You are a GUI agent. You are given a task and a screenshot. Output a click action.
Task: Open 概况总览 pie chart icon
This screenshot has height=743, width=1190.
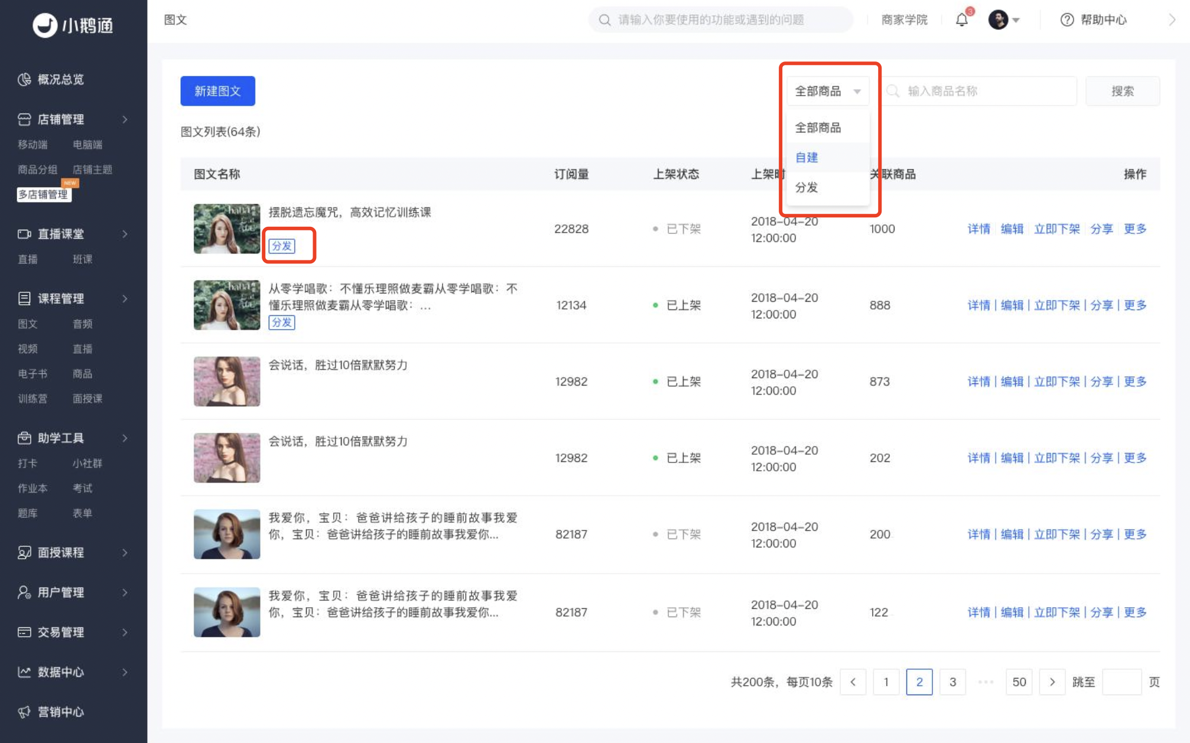tap(24, 79)
